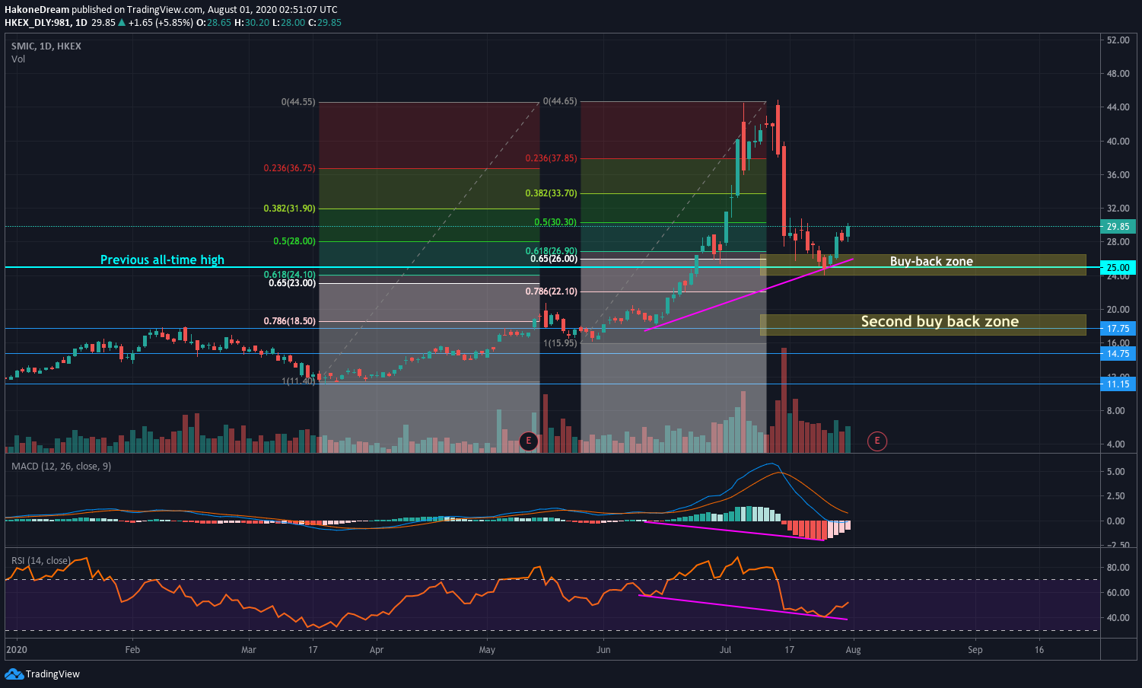The image size is (1142, 688).
Task: Click the TradingView cloud logo icon
Action: [14, 674]
